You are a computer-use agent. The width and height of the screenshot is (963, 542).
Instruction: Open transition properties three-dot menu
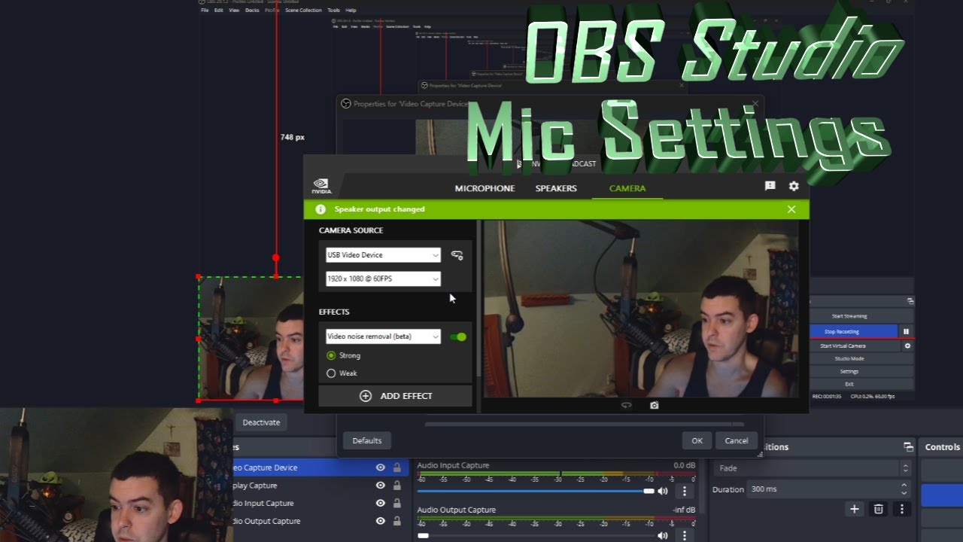pyautogui.click(x=902, y=510)
